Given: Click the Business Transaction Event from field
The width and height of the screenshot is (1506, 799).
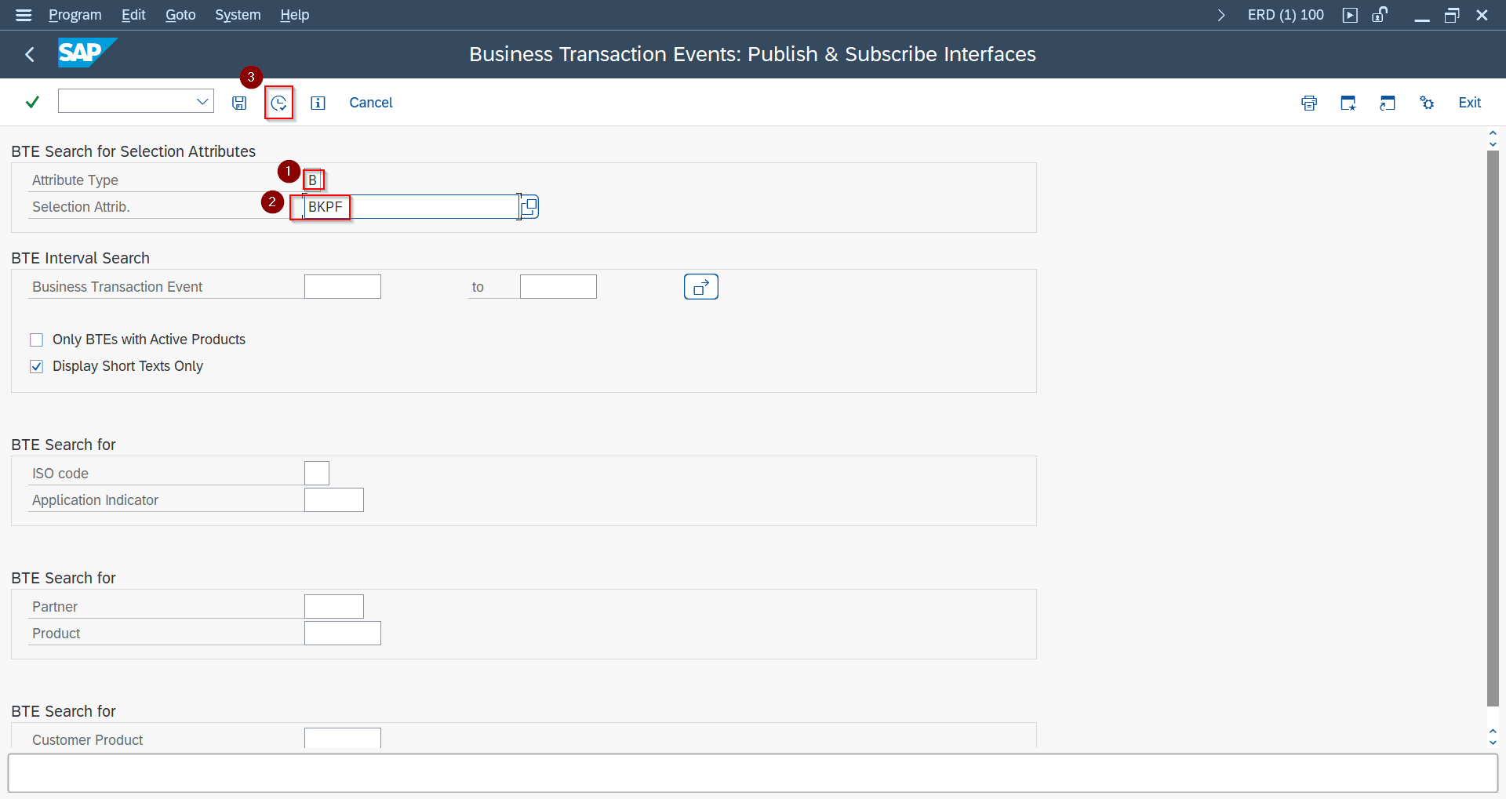Looking at the screenshot, I should coord(343,287).
